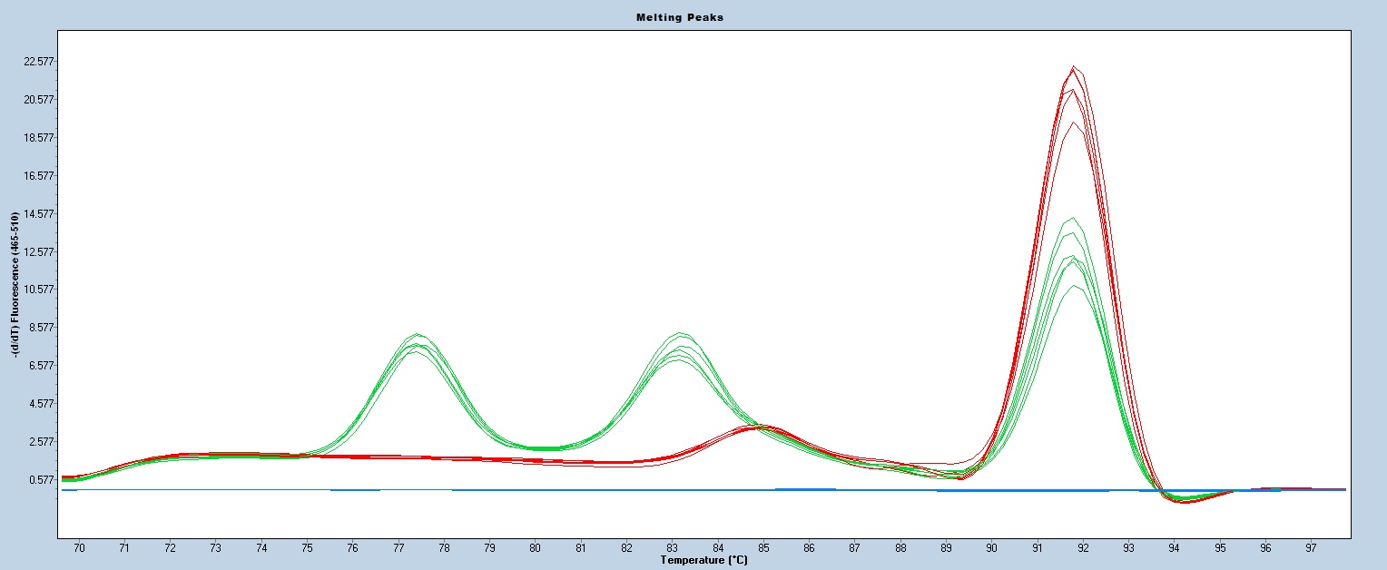Click the top of the green peak cluster near 92°C
Viewport: 1387px width, 570px height.
point(1074,218)
